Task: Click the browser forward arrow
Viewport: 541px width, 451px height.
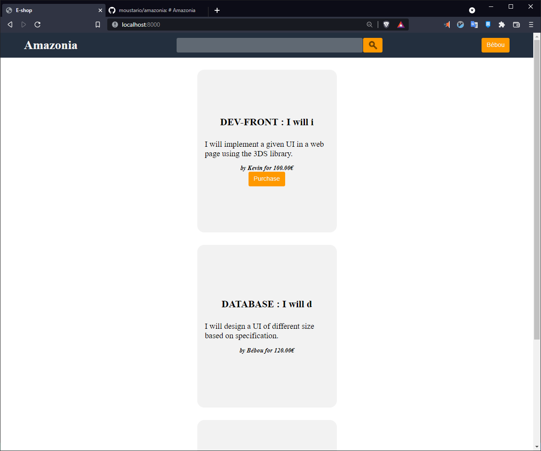Action: coord(24,25)
